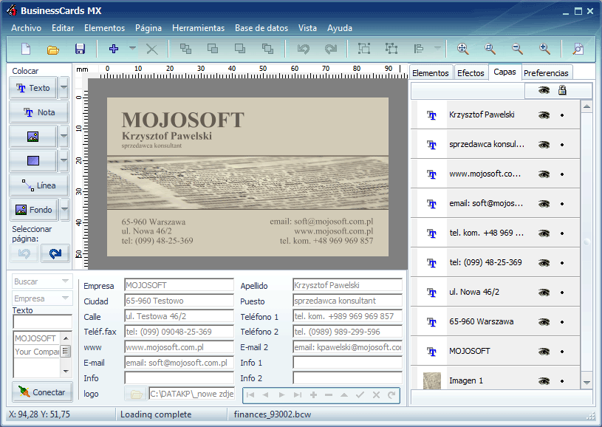
Task: Open the Herramientas menu
Action: click(x=198, y=28)
